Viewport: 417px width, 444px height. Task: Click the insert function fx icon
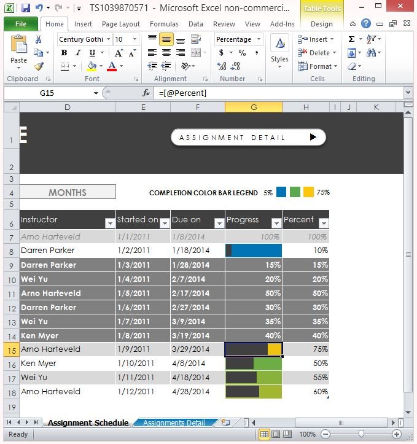[x=146, y=93]
